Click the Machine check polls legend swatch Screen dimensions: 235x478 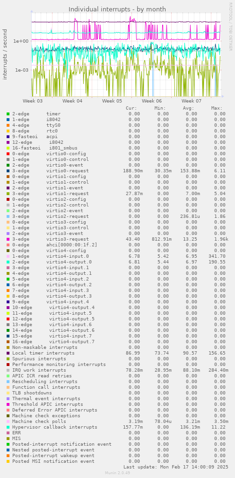[x=8, y=422]
